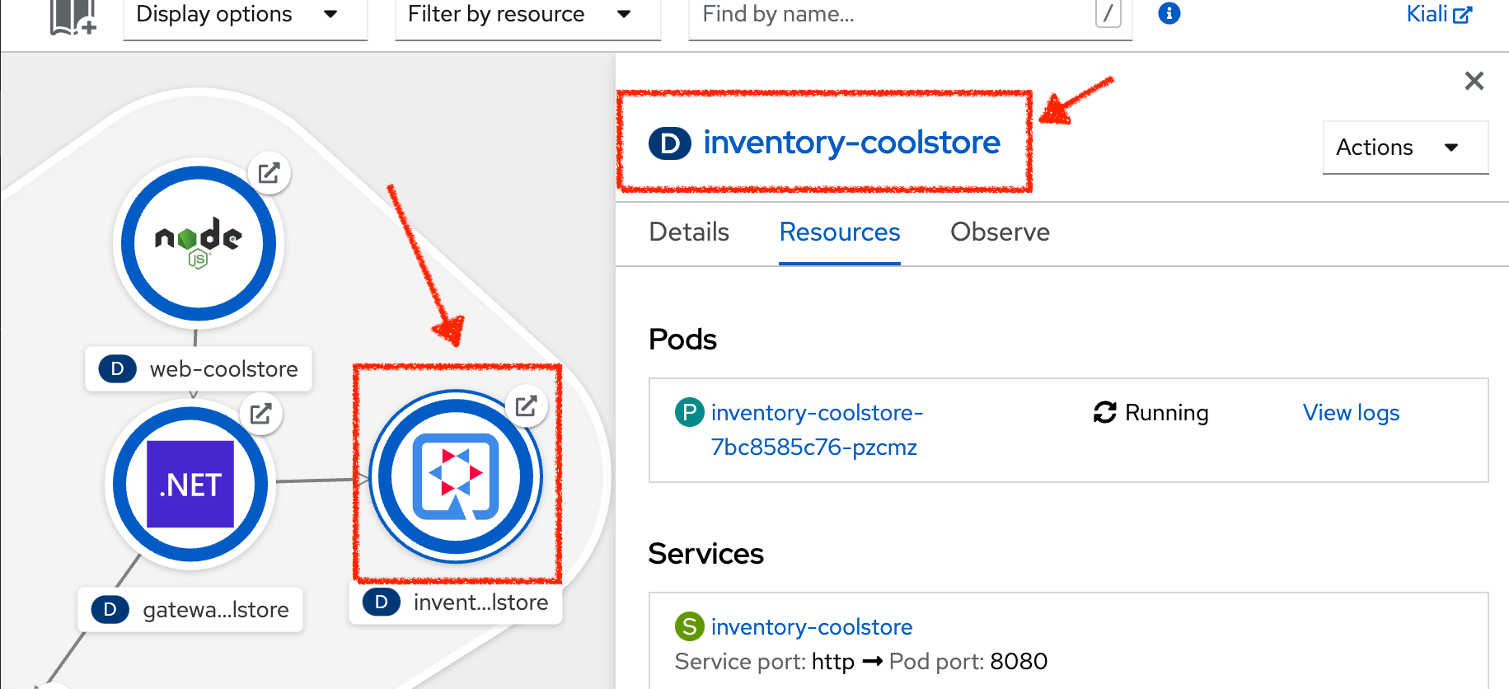Open the inventory-coolstore service link
This screenshot has width=1509, height=689.
click(x=811, y=627)
